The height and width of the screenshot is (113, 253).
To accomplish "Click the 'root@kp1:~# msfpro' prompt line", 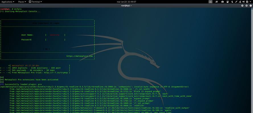I will point(11,9).
